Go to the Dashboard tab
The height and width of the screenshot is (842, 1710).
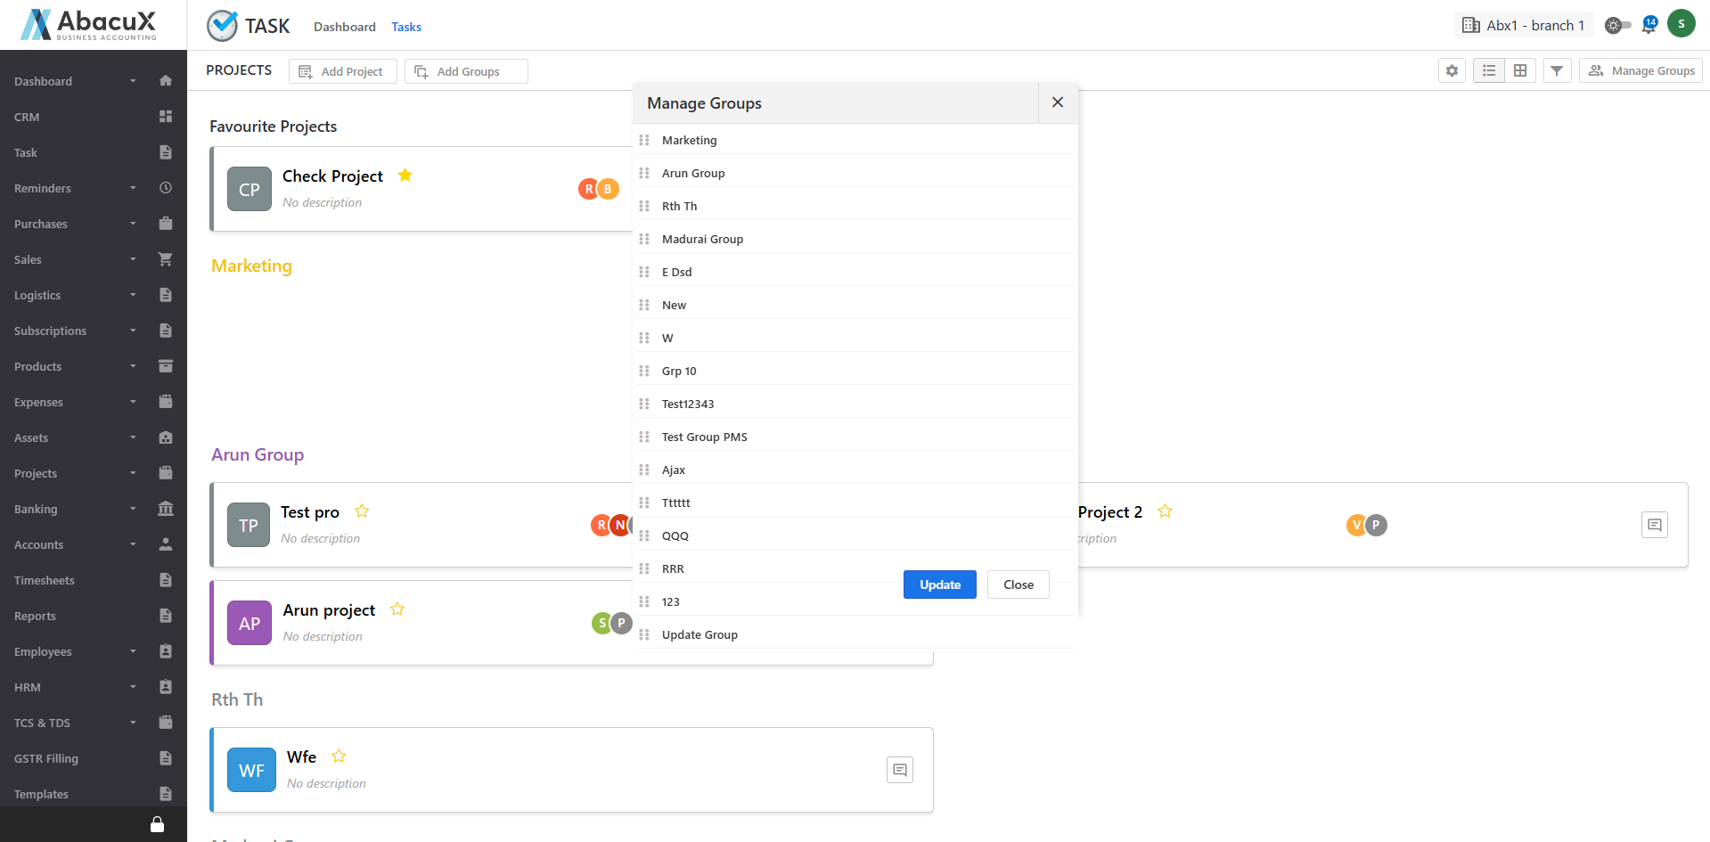click(344, 27)
